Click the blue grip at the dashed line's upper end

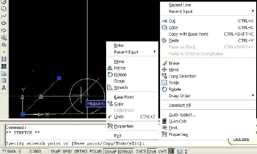tap(59, 78)
